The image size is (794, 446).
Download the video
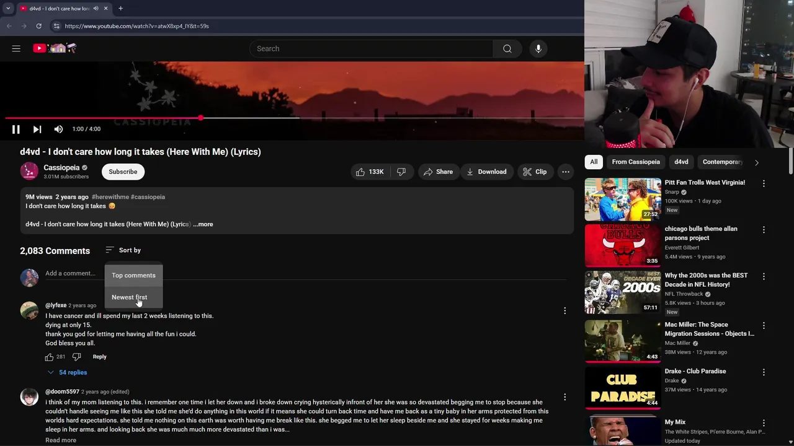pos(486,172)
